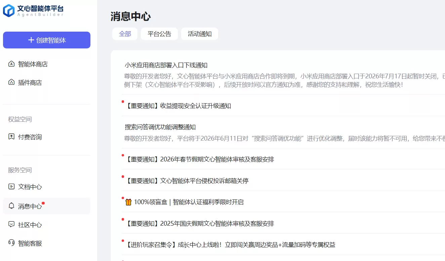Open 进阶玩家召集令 成长中心上线 message
The width and height of the screenshot is (445, 261).
tap(230, 245)
